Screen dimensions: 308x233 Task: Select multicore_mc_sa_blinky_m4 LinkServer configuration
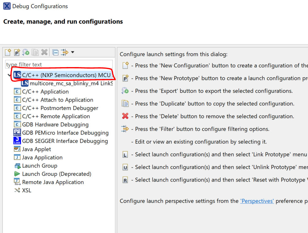(x=71, y=83)
